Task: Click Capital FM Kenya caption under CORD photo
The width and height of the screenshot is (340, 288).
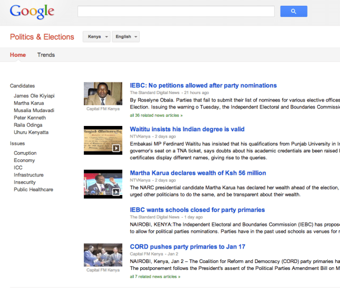Action: pyautogui.click(x=103, y=270)
